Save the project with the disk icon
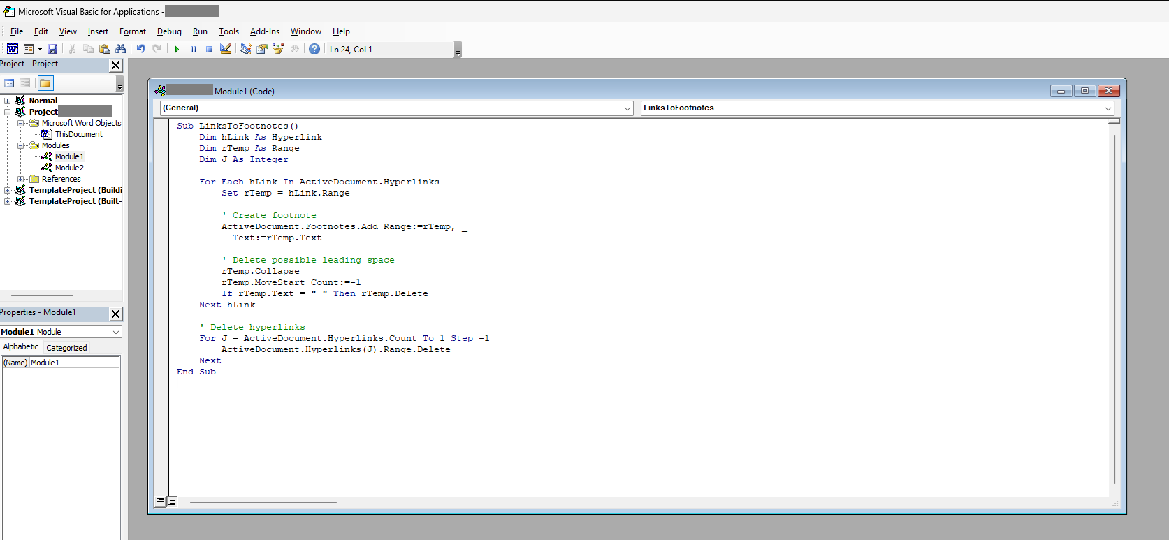Screen dimensions: 1169x540 52,49
